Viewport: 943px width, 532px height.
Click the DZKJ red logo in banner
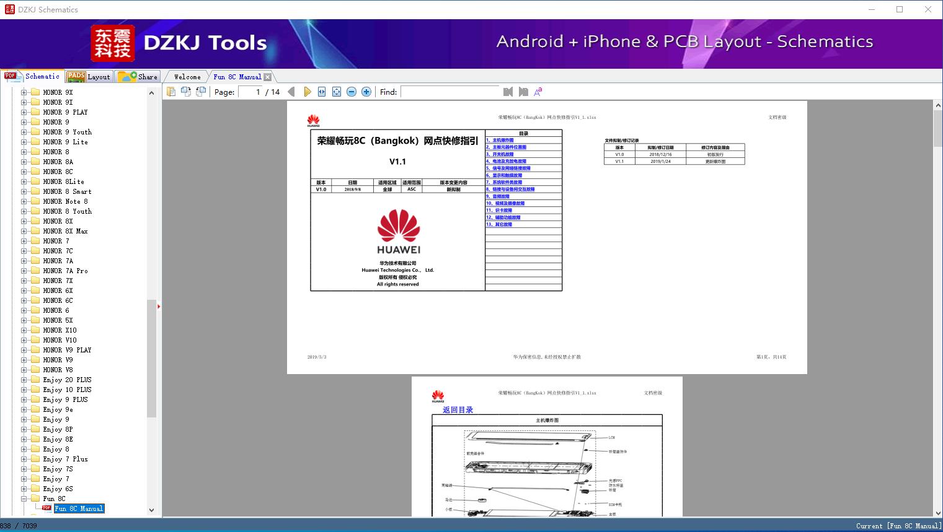click(x=113, y=43)
